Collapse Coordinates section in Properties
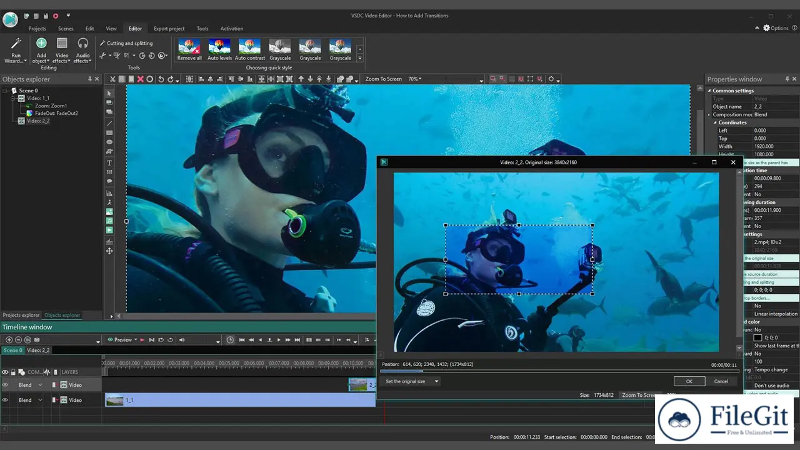 pyautogui.click(x=716, y=122)
